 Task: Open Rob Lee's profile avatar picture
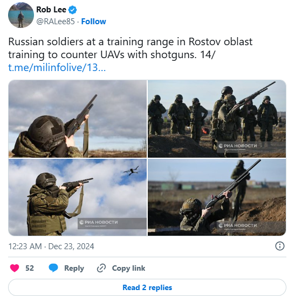pyautogui.click(x=21, y=15)
